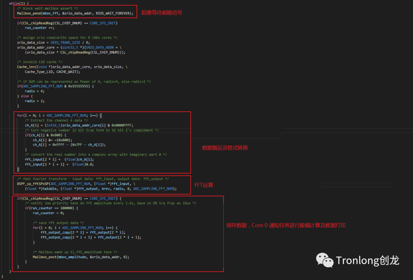Click the red annotation 数据搬运及格式转换
The image size is (413, 280).
[x=225, y=148]
